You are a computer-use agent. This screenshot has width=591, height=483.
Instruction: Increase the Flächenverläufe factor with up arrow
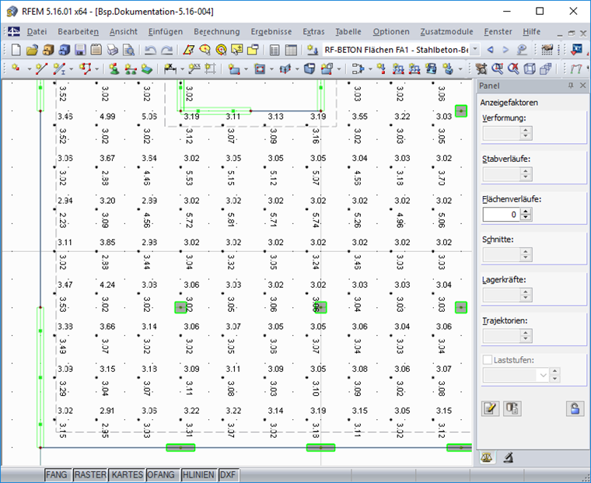click(526, 212)
